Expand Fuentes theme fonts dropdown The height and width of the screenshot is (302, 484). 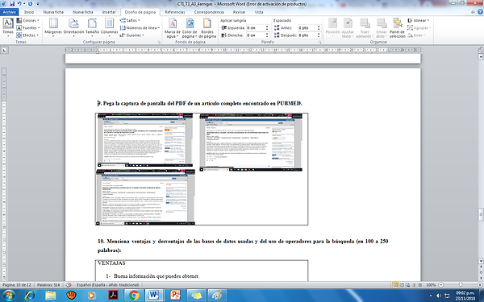(x=28, y=27)
